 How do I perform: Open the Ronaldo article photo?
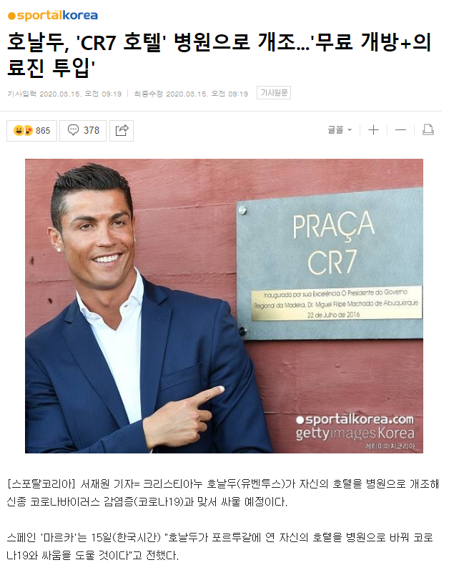[x=224, y=305]
